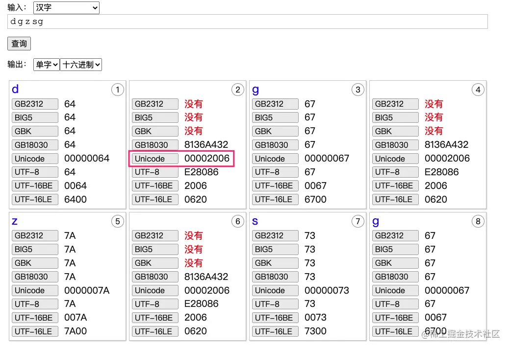This screenshot has height=349, width=510.
Task: Click the GB2312 button in card 7
Action: 275,236
